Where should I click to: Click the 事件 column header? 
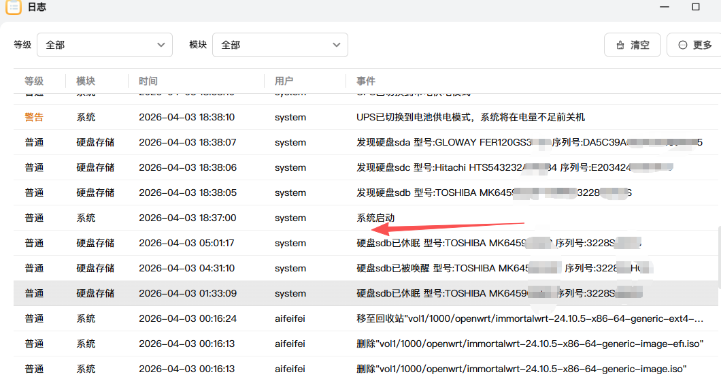pos(365,81)
